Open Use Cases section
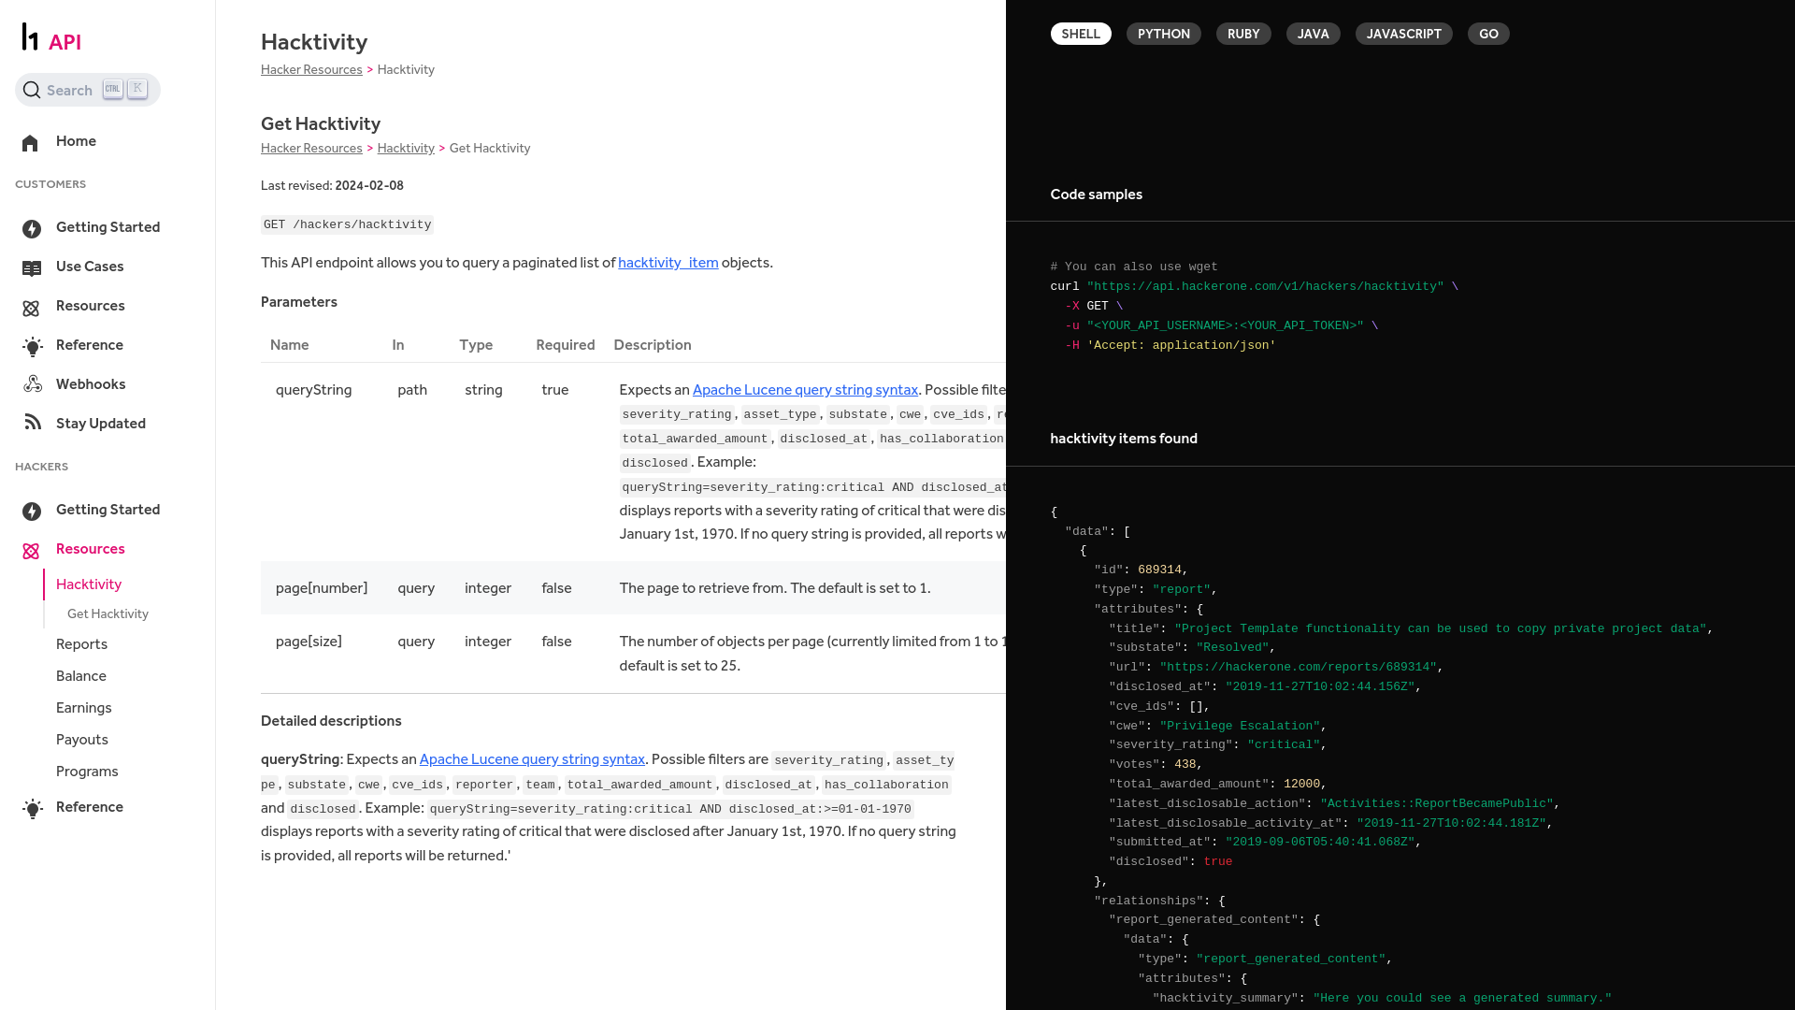The width and height of the screenshot is (1795, 1010). (90, 267)
